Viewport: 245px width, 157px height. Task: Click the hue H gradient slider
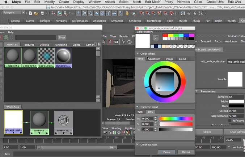[176, 118]
